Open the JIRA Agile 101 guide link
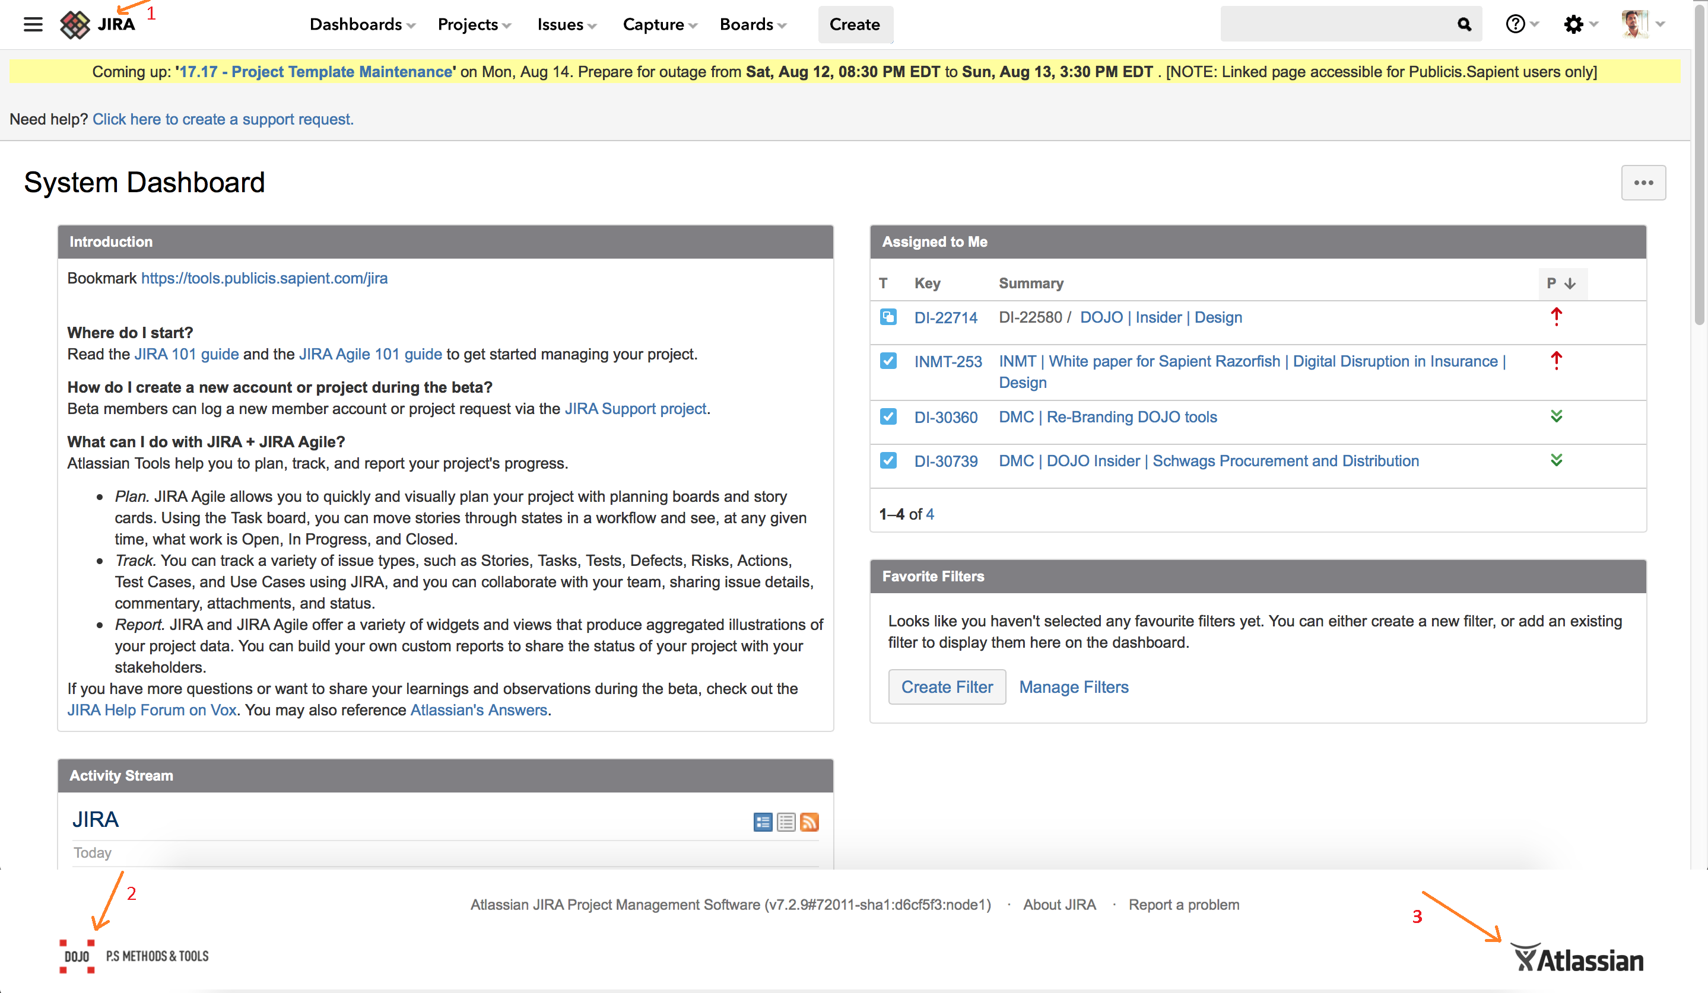The image size is (1708, 993). pos(370,354)
